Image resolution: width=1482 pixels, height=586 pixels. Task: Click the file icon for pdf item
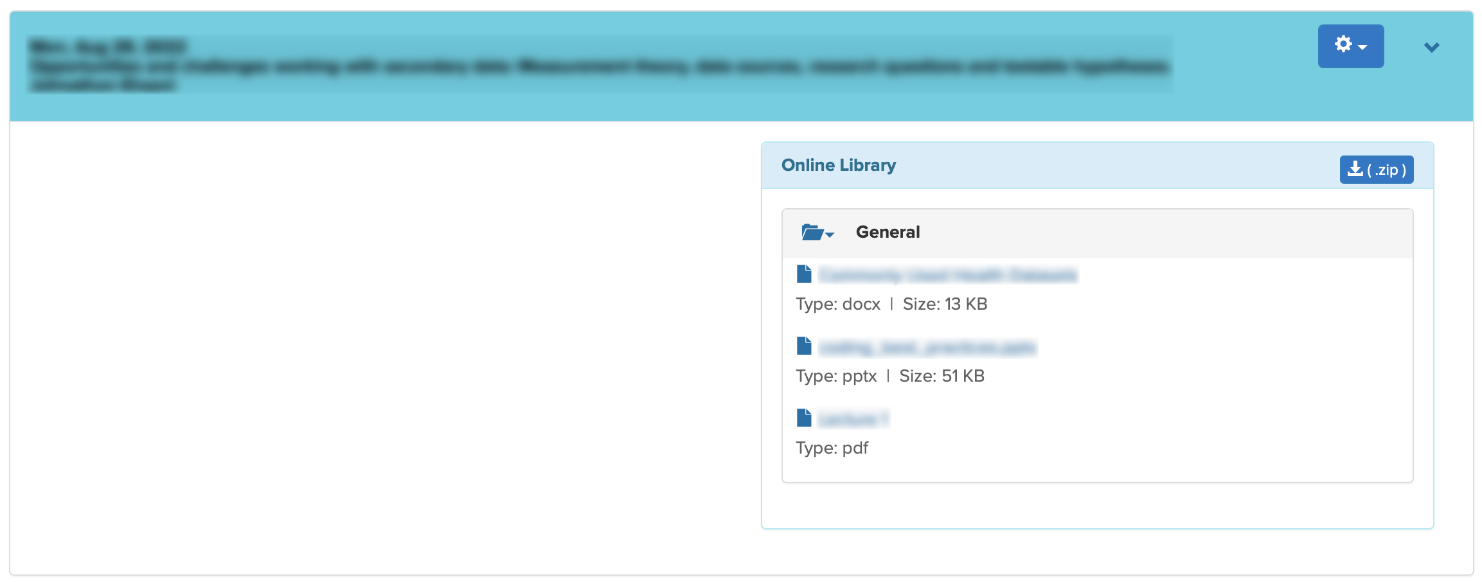(804, 418)
